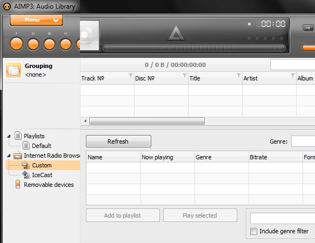Open the Title column filter
The height and width of the screenshot is (243, 315).
pyautogui.click(x=239, y=75)
